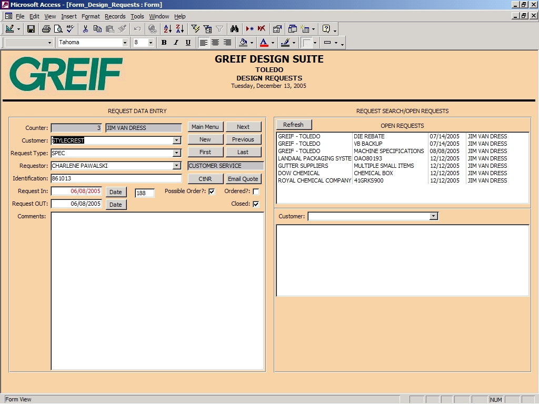Sort records Descending Z to A
This screenshot has width=539, height=404.
tap(180, 29)
